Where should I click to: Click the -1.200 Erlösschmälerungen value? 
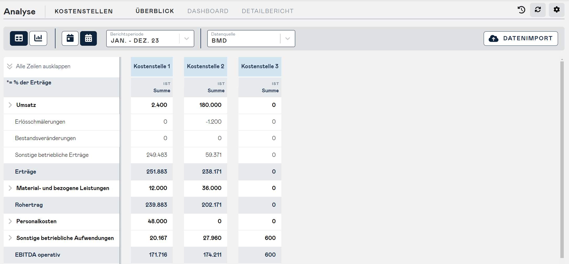click(x=214, y=122)
